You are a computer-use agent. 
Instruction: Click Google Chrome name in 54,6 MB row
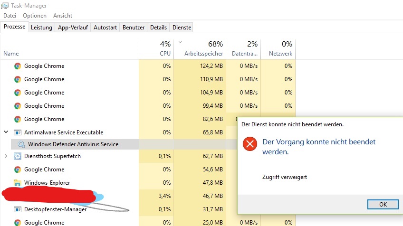tap(44, 169)
